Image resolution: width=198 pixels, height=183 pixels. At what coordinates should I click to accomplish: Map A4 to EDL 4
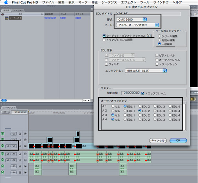pyautogui.click(x=170, y=119)
